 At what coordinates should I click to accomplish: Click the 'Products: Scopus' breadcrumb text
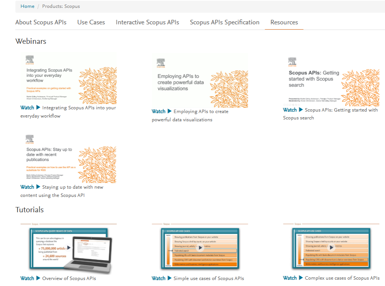pyautogui.click(x=61, y=6)
